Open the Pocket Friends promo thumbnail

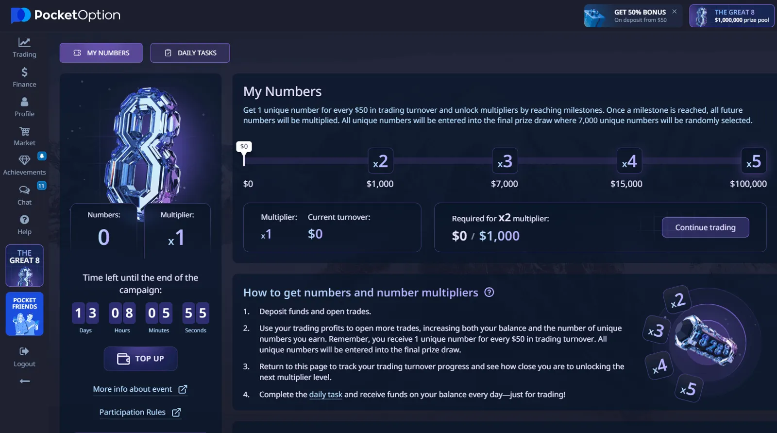pyautogui.click(x=24, y=314)
